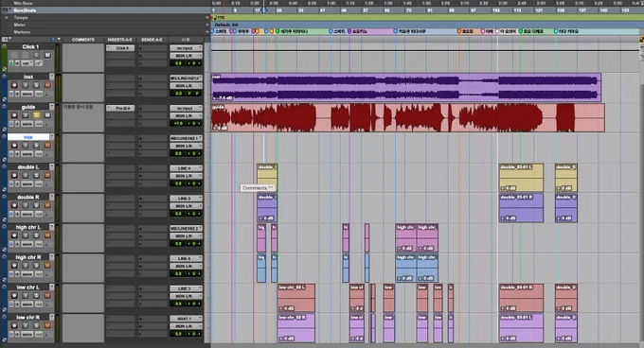Viewport: 644px width, 348px height.
Task: Click the SENDS A-E column header
Action: point(152,40)
